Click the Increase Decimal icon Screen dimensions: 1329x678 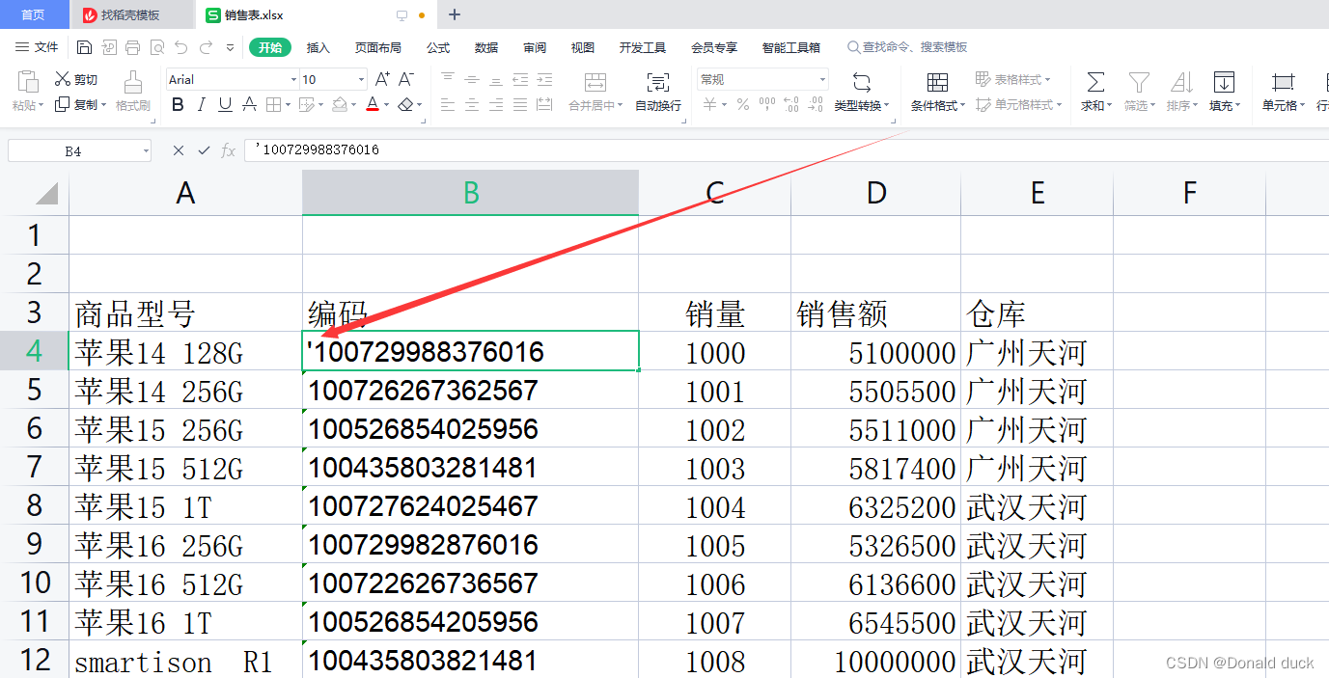pos(791,105)
